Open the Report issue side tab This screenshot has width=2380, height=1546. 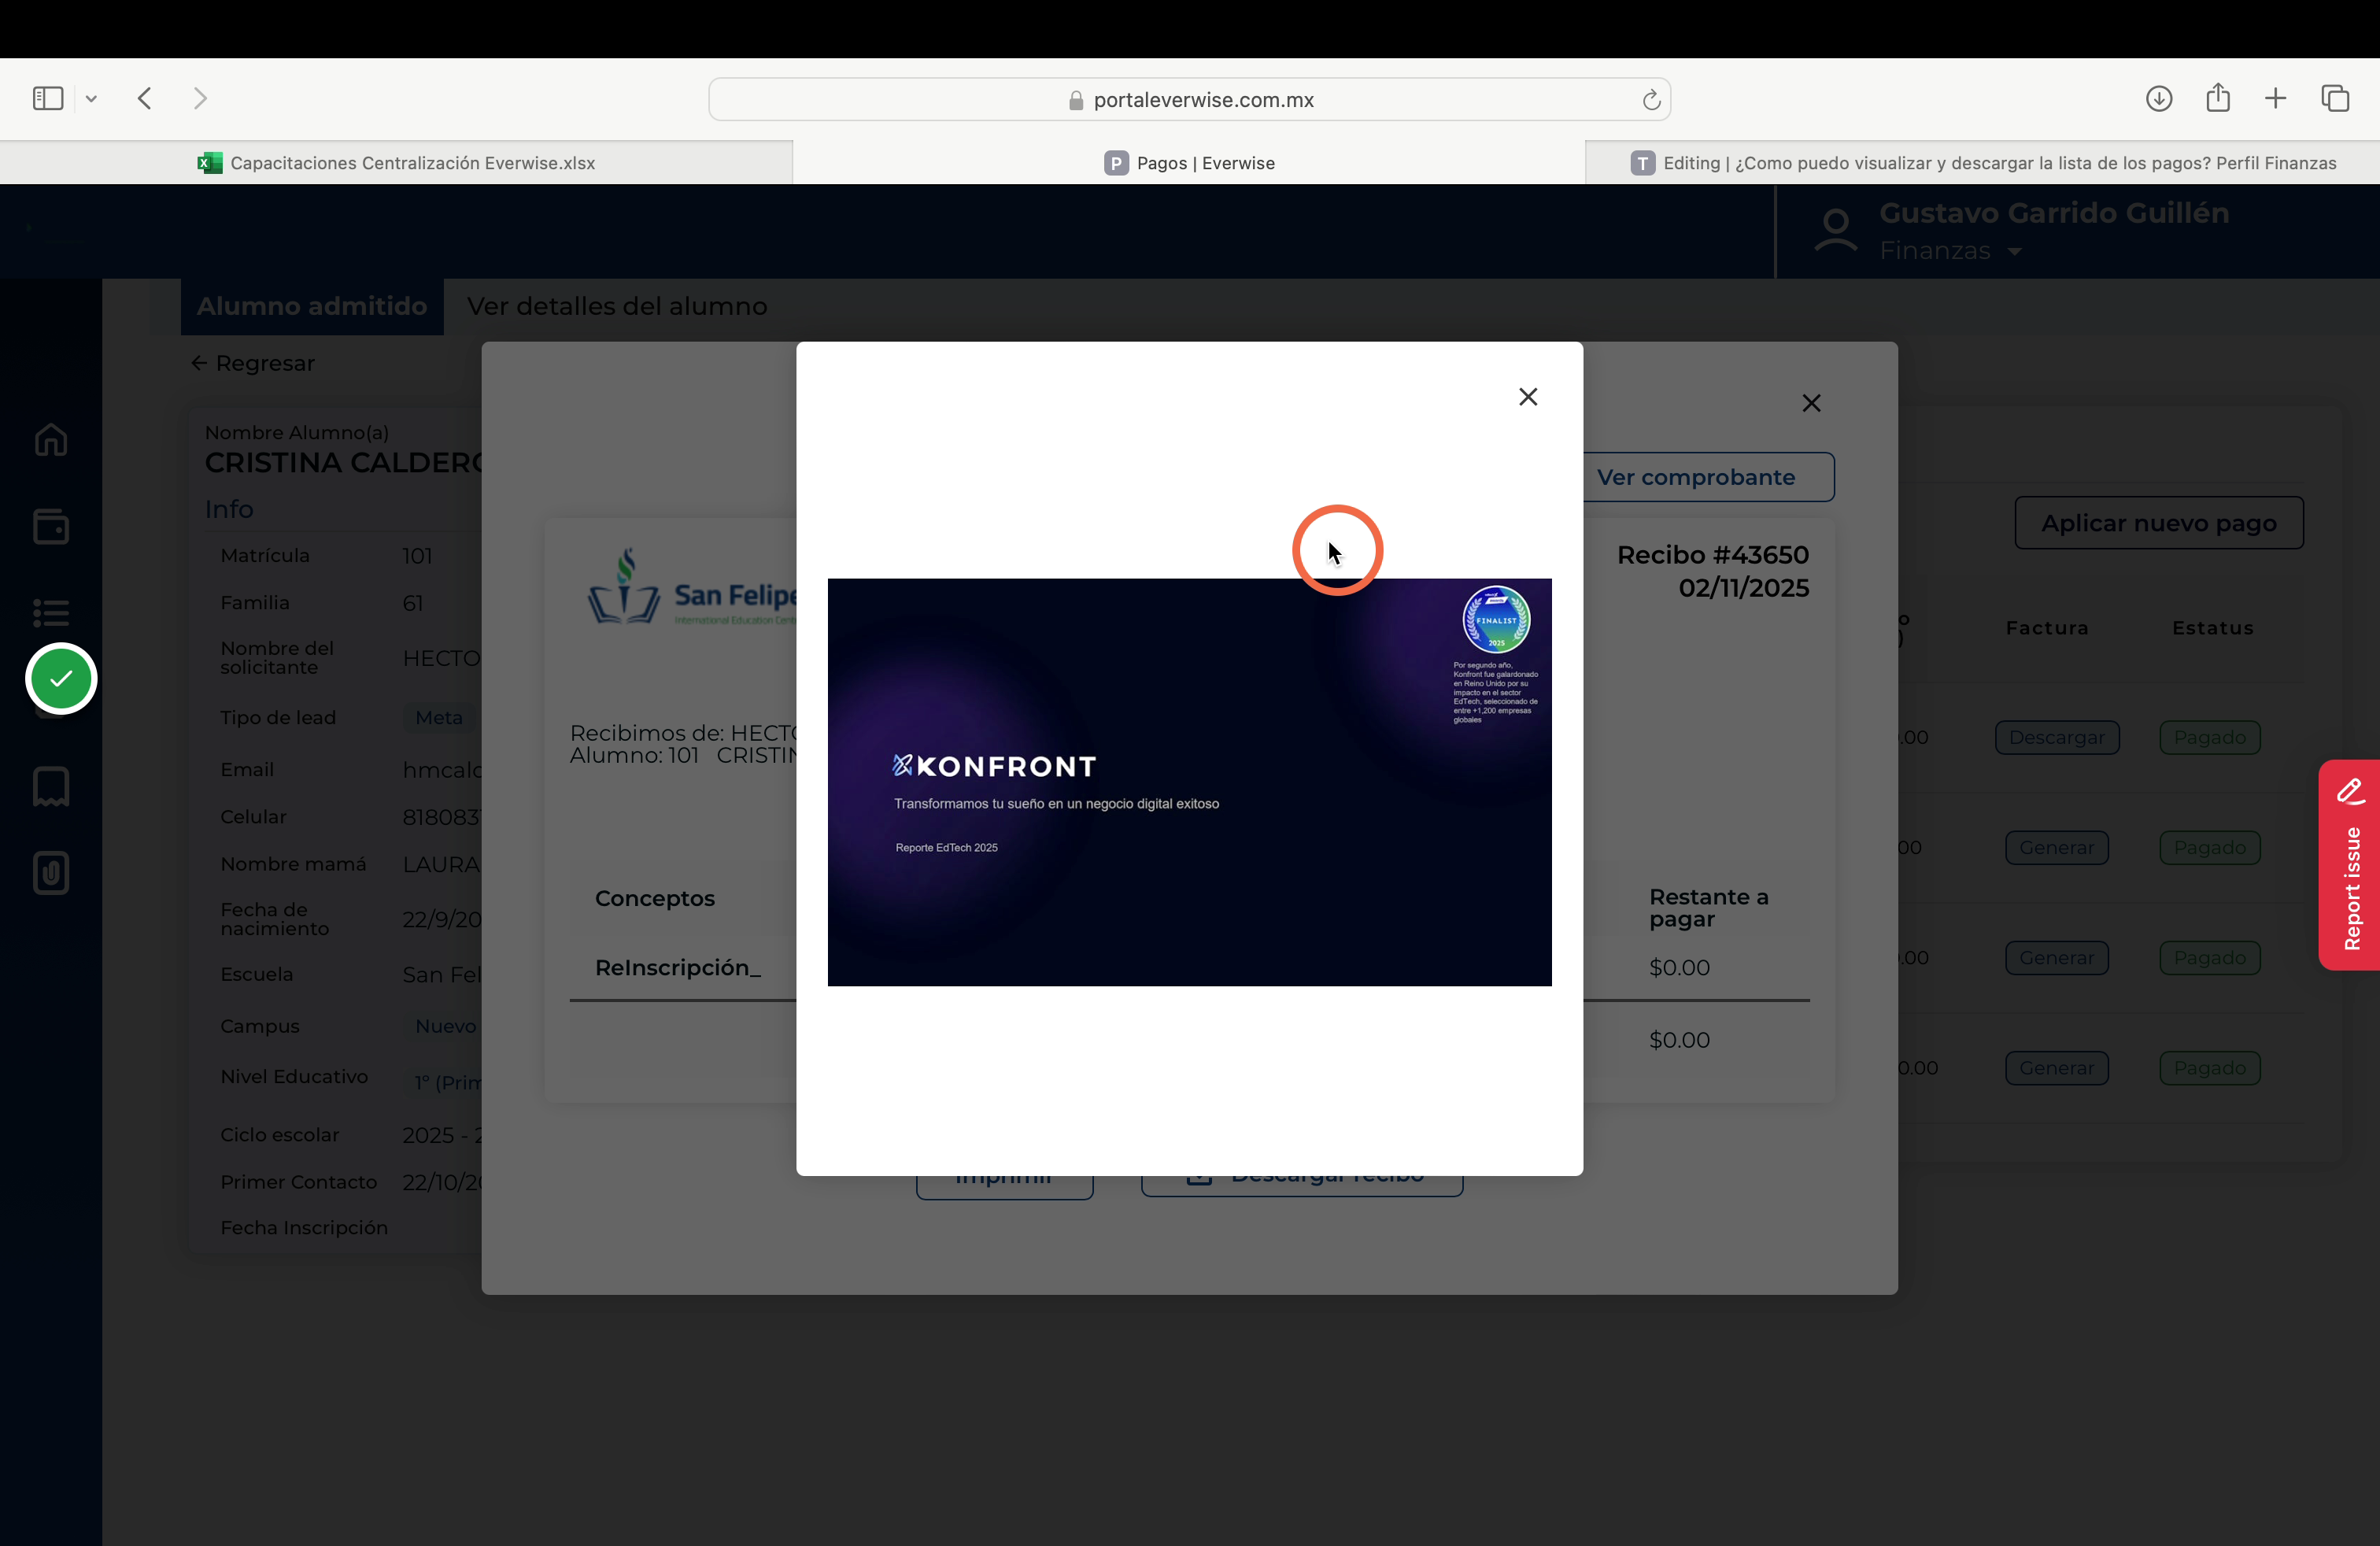[2350, 865]
